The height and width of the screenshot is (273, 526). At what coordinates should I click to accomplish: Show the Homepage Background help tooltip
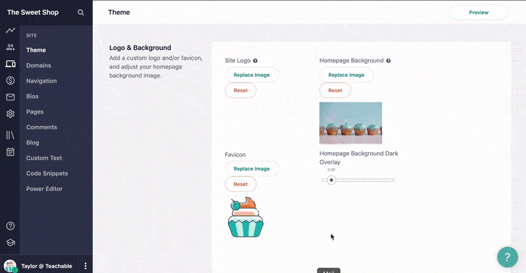(388, 60)
